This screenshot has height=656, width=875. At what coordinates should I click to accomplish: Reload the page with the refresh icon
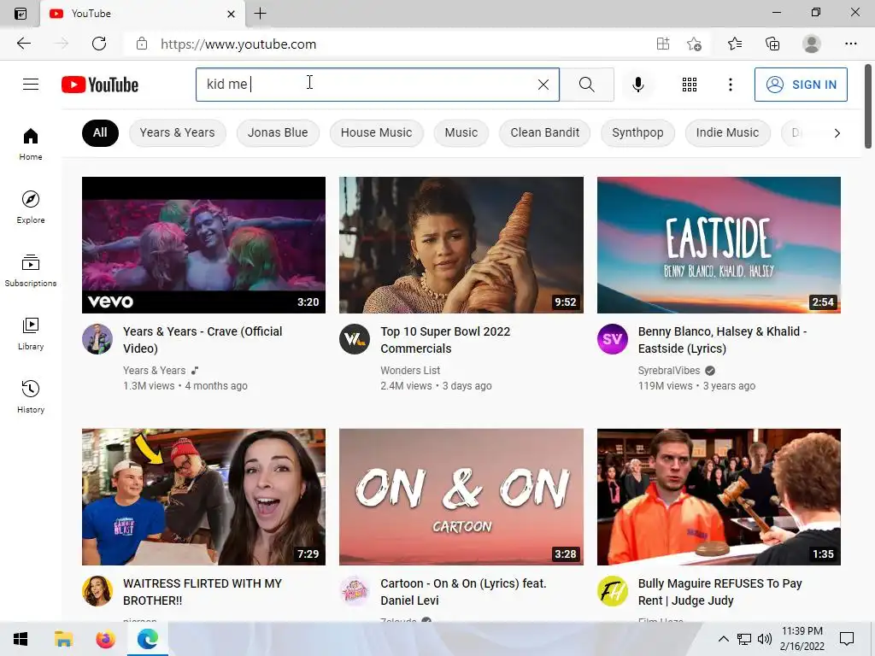coord(99,44)
